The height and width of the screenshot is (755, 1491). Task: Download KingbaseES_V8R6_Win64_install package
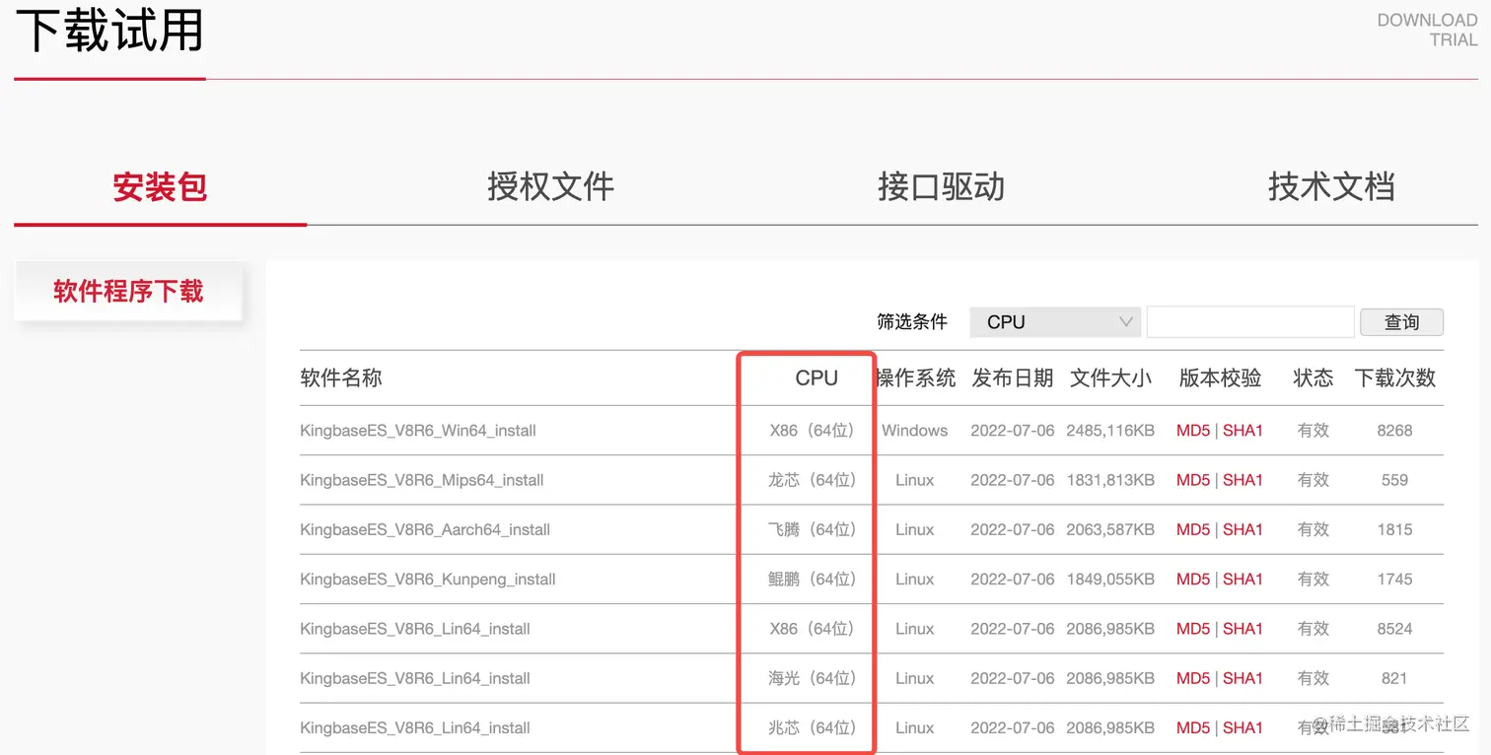[x=418, y=431]
